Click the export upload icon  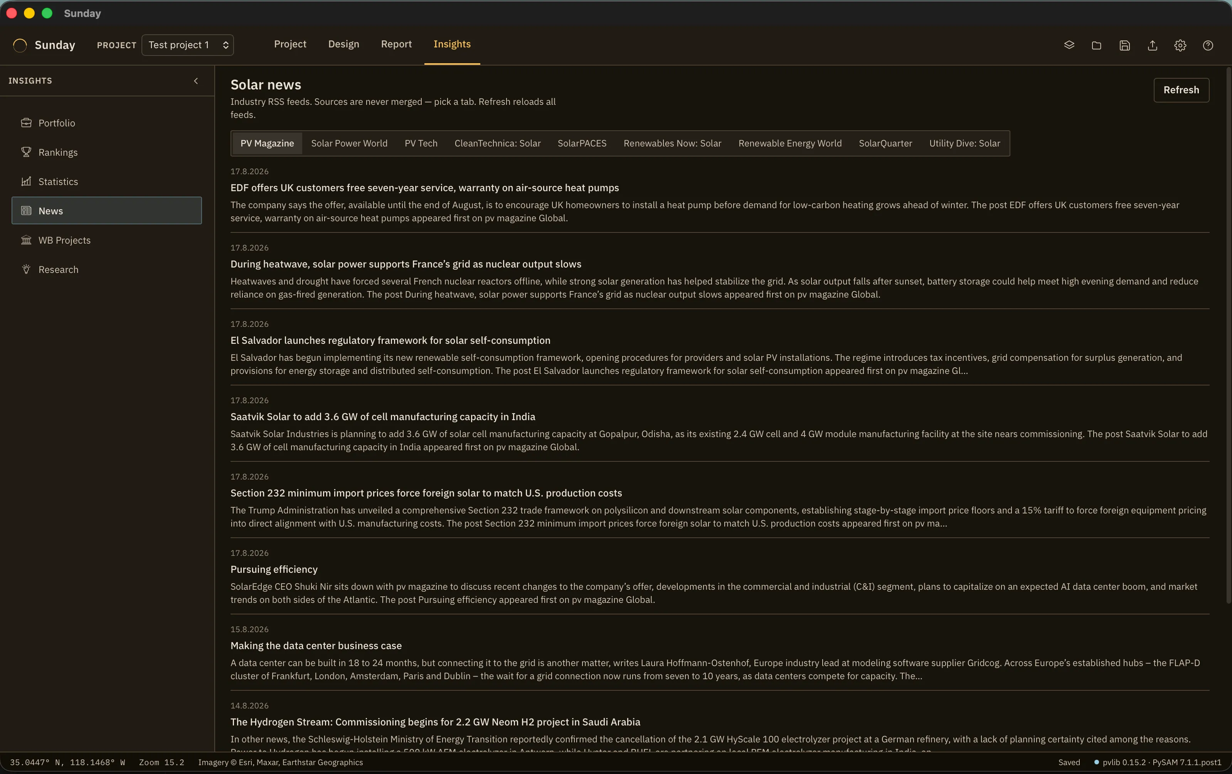[x=1152, y=45]
